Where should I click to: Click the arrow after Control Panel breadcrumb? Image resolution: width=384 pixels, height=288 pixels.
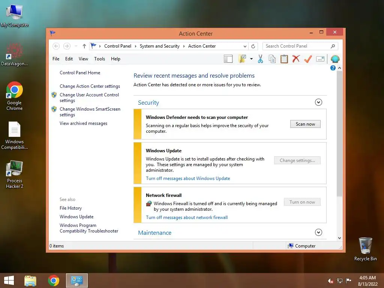click(x=135, y=46)
